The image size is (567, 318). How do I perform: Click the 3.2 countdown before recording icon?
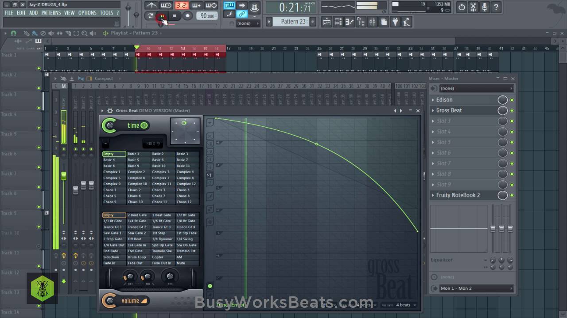tap(181, 6)
